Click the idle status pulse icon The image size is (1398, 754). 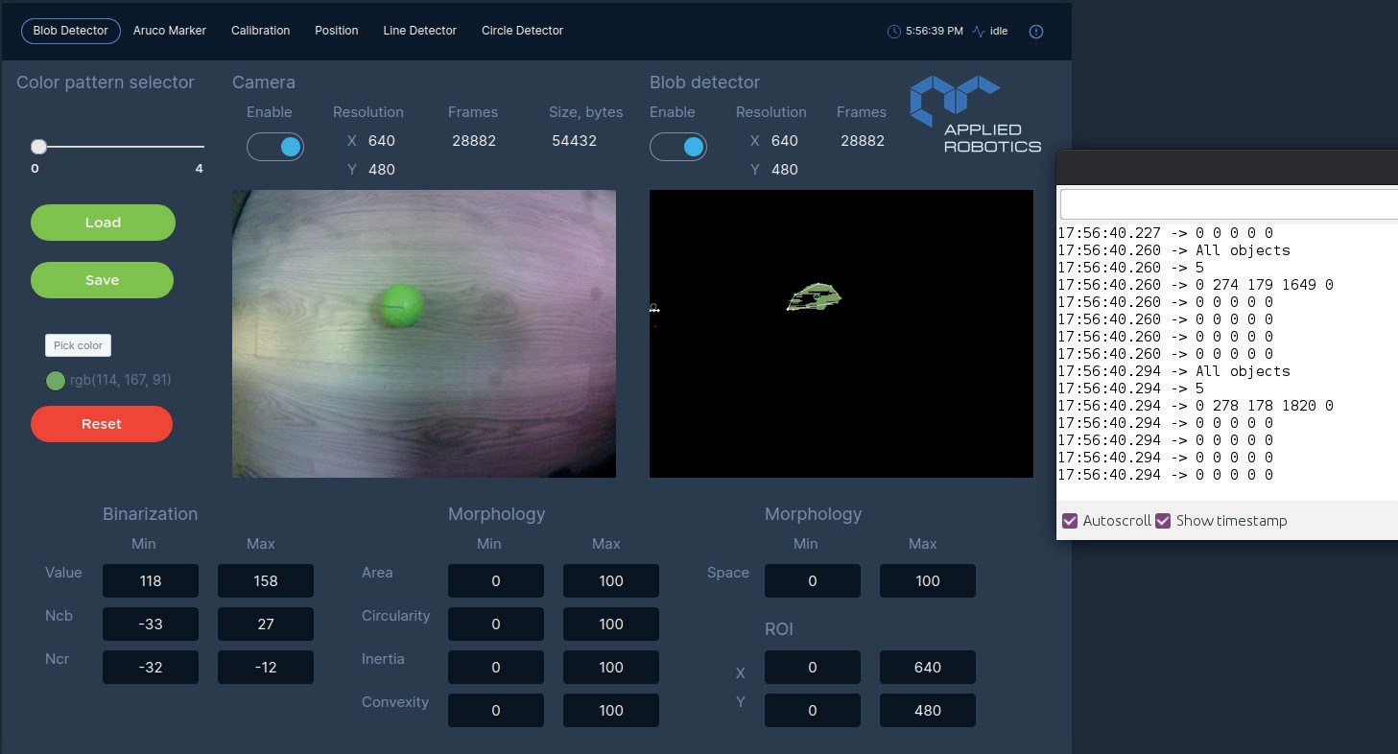(x=978, y=32)
